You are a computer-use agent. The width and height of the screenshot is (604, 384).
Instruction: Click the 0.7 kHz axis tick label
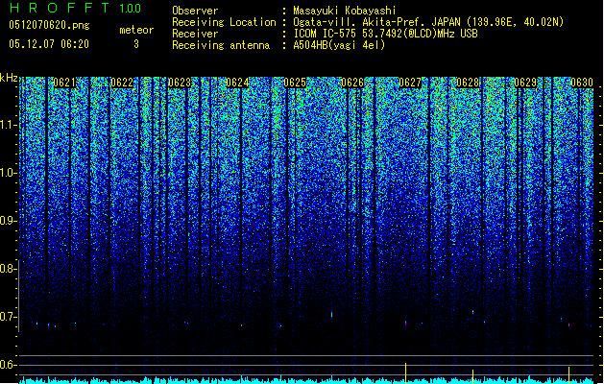click(8, 317)
